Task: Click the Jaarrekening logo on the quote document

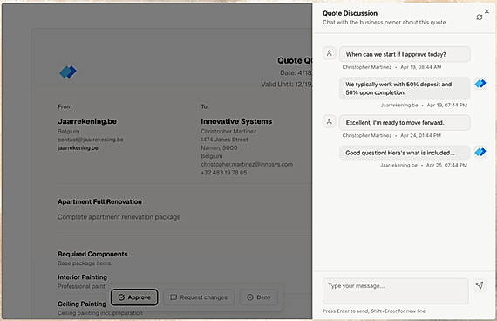Action: point(68,72)
